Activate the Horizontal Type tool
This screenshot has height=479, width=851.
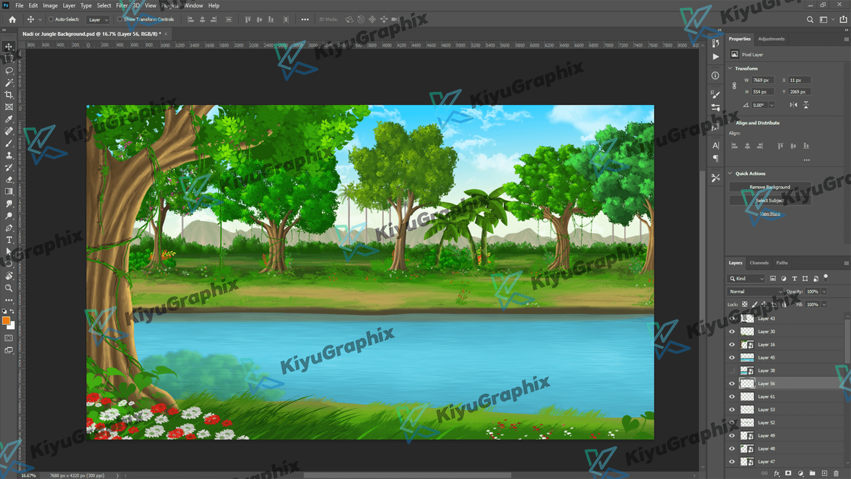click(9, 239)
